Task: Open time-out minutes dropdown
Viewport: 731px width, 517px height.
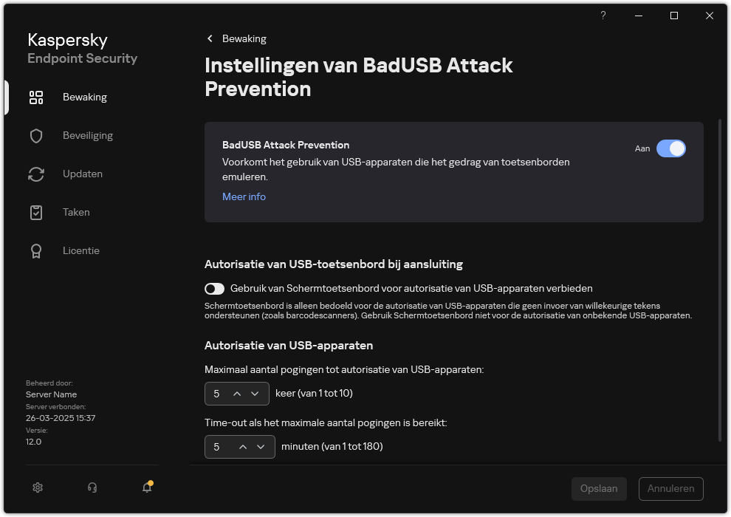Action: (261, 447)
